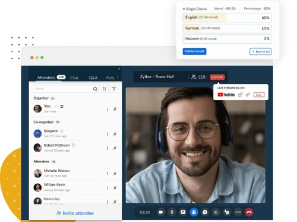Click the badge icon beside Benjamin

(x=62, y=131)
